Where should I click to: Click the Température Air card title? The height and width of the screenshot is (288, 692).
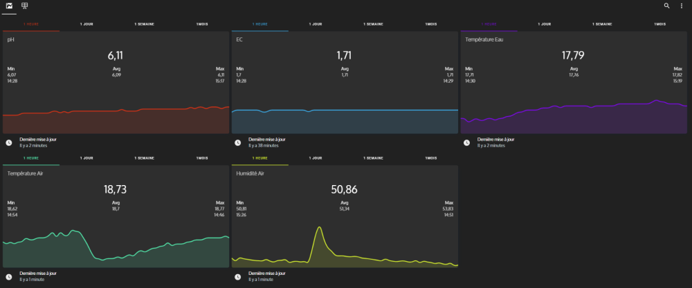(x=25, y=173)
